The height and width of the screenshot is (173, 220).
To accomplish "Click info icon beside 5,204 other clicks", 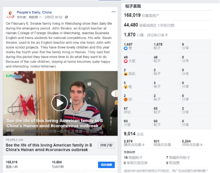I will coord(201,145).
